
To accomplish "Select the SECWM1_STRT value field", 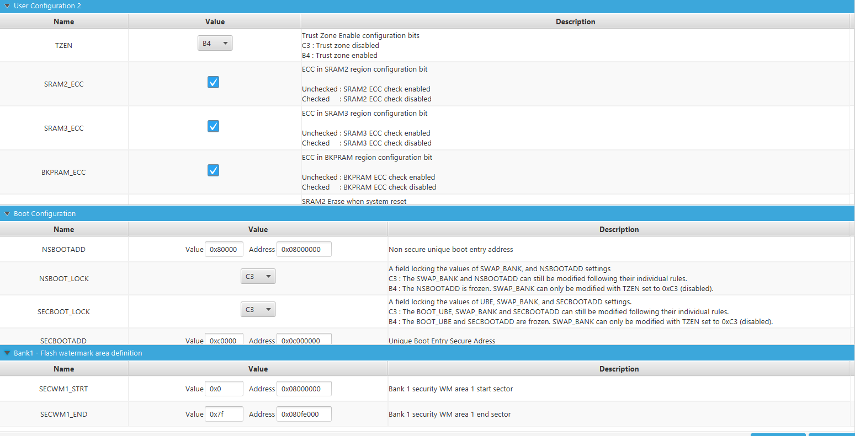I will pos(224,389).
